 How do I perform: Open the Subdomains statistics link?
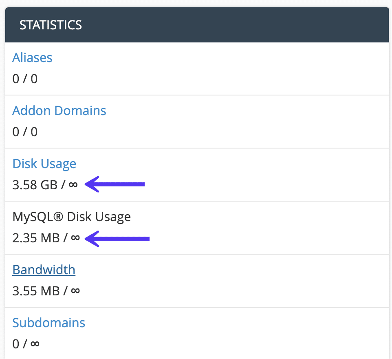coord(48,323)
